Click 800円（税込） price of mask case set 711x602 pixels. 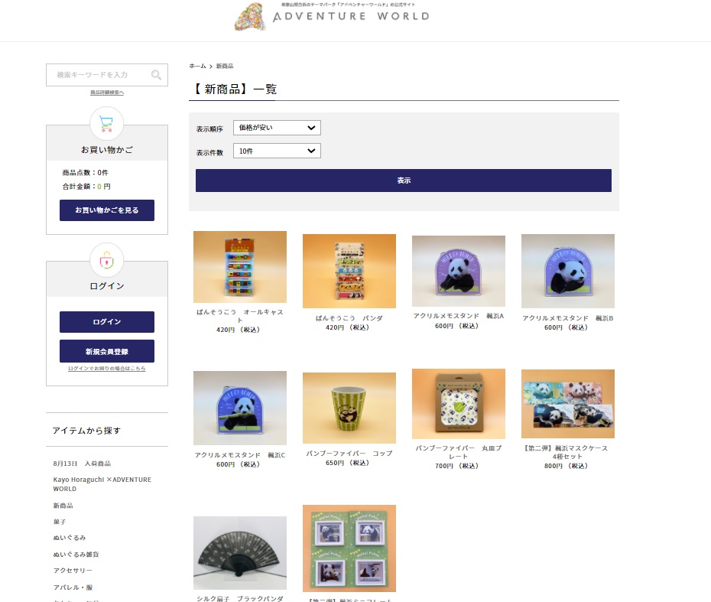pyautogui.click(x=566, y=466)
